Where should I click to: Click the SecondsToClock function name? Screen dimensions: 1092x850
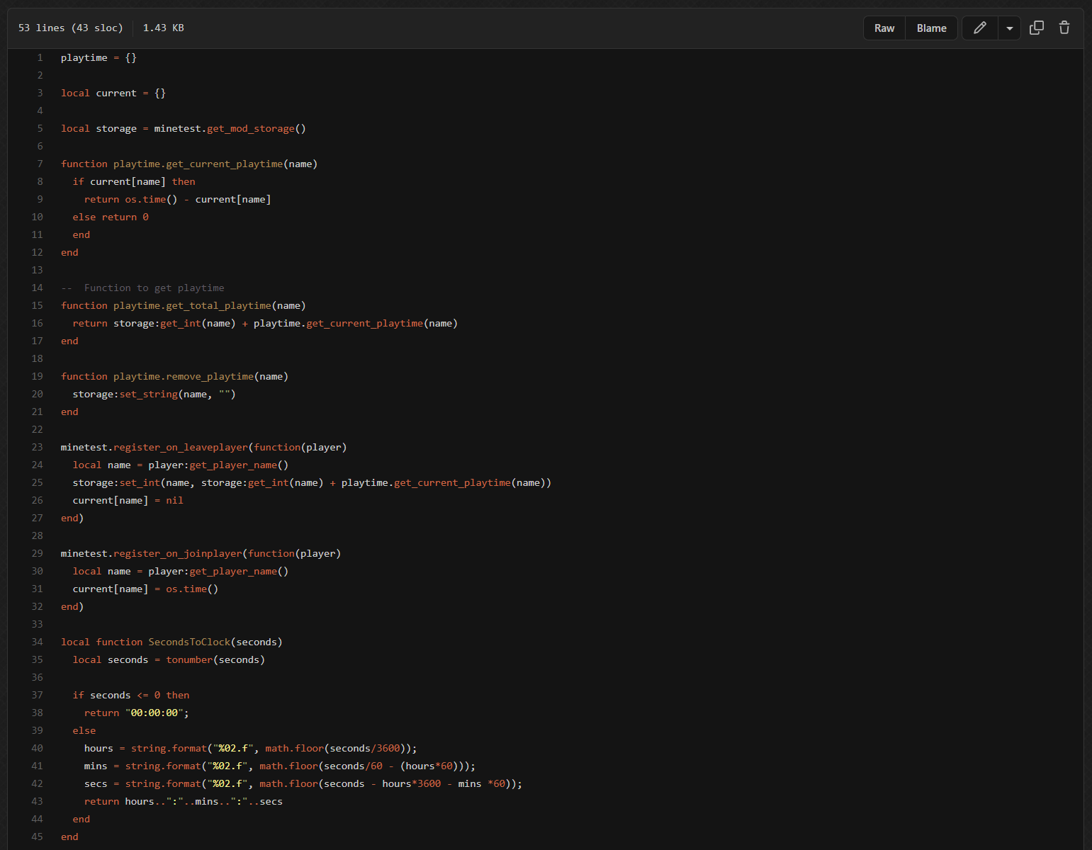[189, 642]
